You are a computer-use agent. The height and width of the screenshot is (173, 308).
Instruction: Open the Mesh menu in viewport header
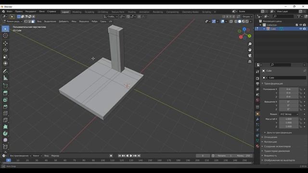coord(74,21)
